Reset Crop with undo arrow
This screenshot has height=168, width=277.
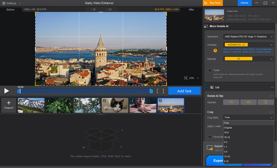pyautogui.click(x=271, y=112)
